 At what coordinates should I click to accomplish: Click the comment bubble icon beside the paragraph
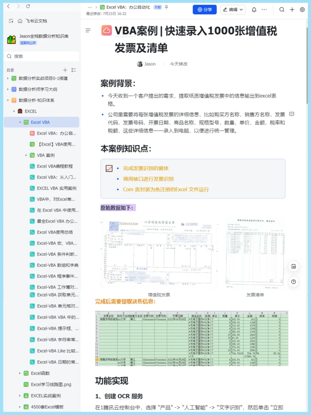(x=292, y=114)
